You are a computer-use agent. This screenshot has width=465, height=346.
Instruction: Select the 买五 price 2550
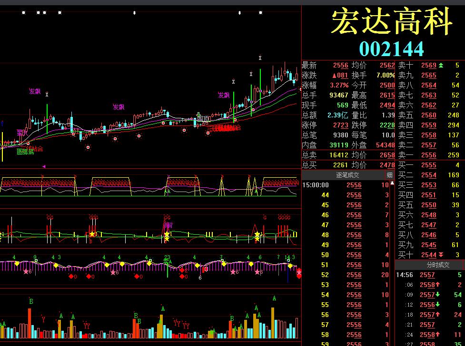click(x=429, y=205)
